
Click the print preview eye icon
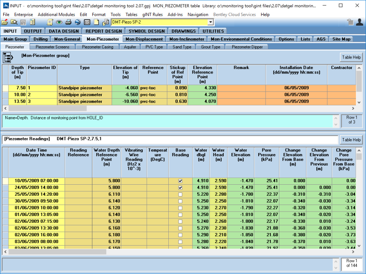click(59, 22)
